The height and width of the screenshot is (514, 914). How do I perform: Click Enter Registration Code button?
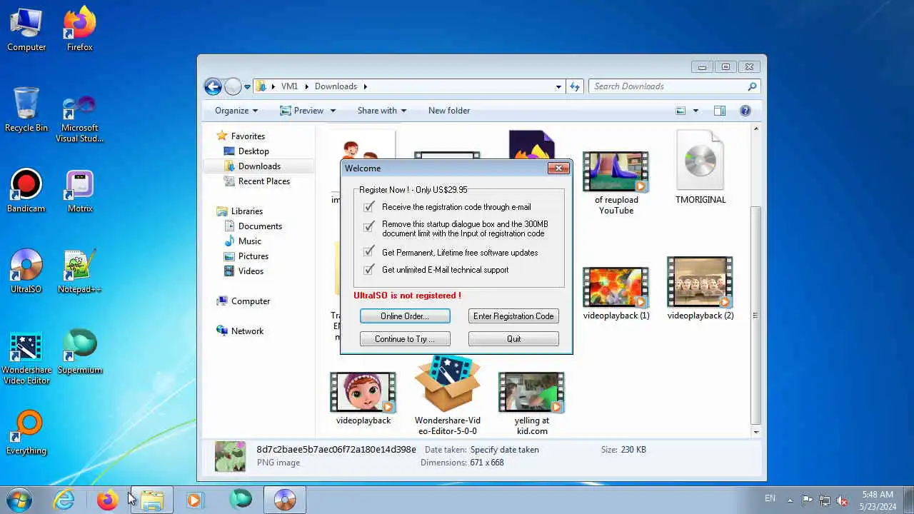click(x=513, y=316)
